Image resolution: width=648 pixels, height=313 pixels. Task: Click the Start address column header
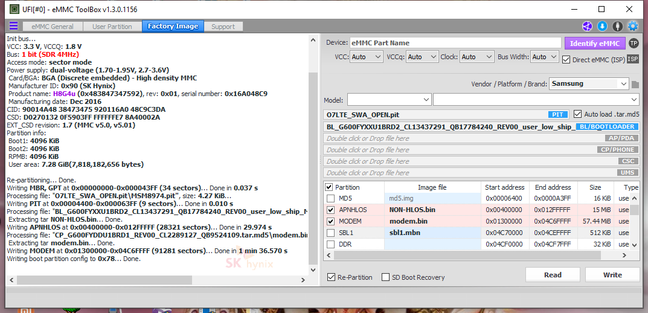(x=505, y=187)
